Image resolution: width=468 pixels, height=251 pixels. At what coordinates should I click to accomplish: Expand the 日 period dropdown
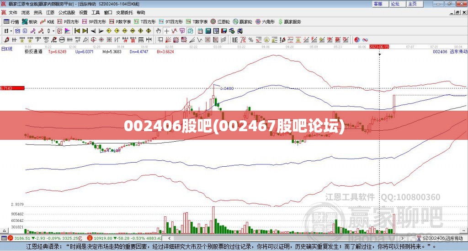click(x=11, y=31)
